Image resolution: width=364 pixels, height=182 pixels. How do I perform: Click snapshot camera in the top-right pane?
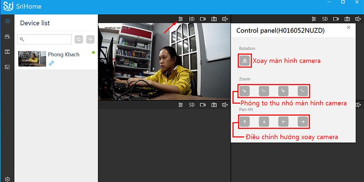pyautogui.click(x=347, y=19)
